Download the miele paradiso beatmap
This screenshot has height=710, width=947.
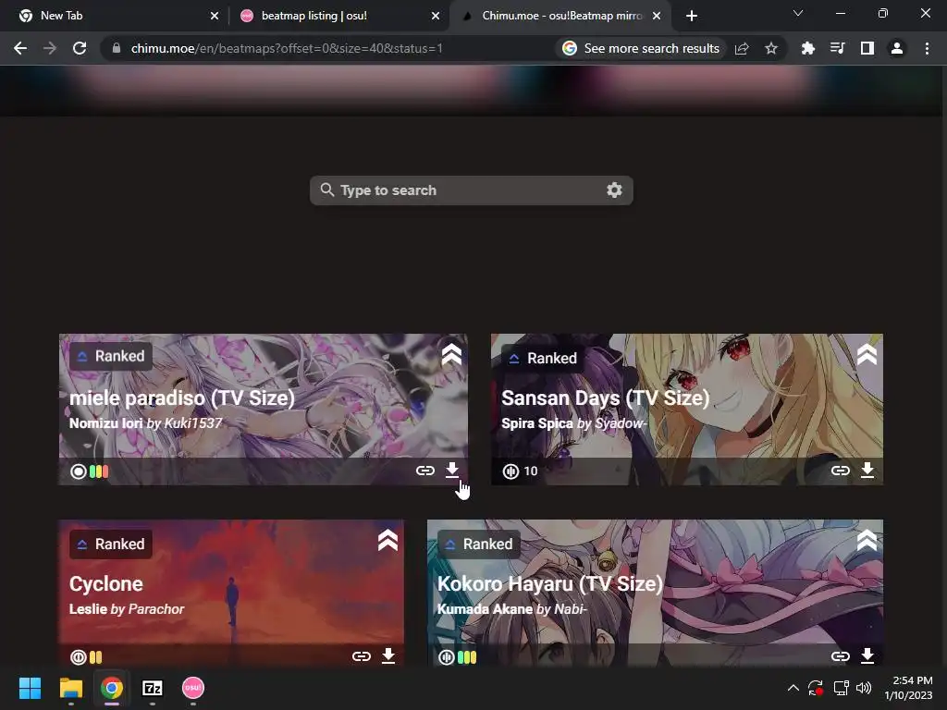pos(451,470)
